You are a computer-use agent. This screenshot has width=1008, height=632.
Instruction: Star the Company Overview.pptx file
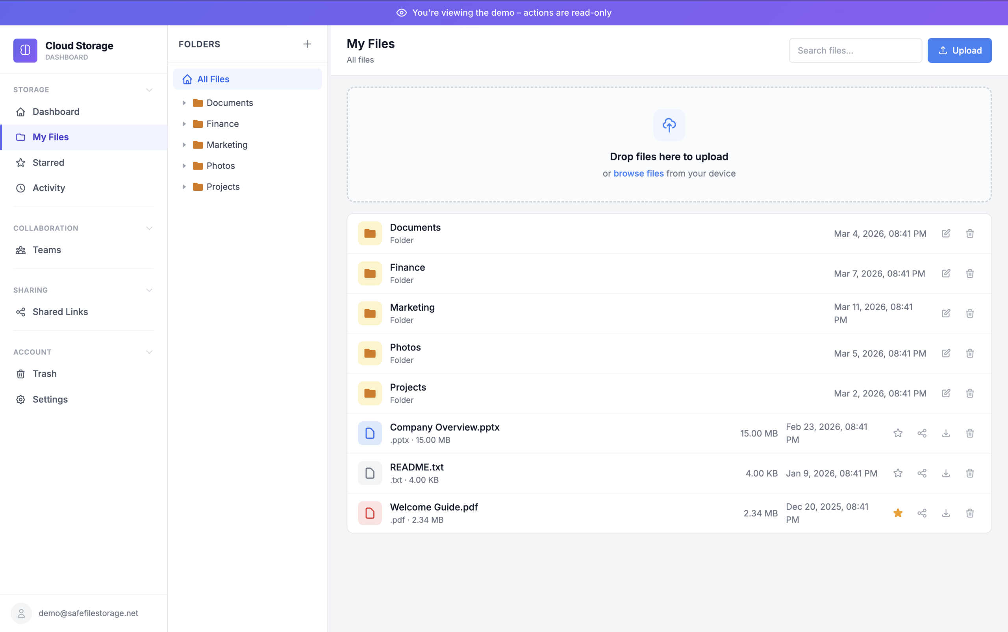pyautogui.click(x=898, y=433)
